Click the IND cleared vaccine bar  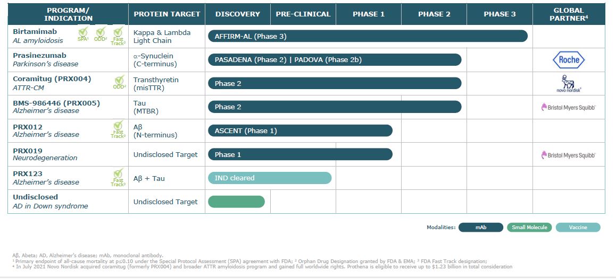[269, 178]
